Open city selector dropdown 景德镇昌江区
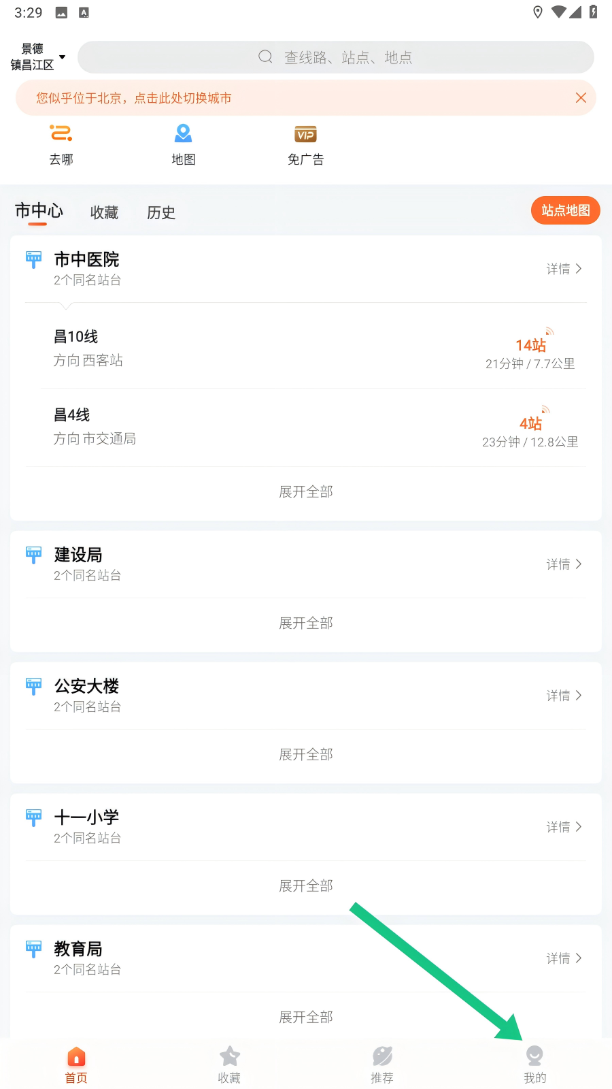612x1089 pixels. pos(38,57)
